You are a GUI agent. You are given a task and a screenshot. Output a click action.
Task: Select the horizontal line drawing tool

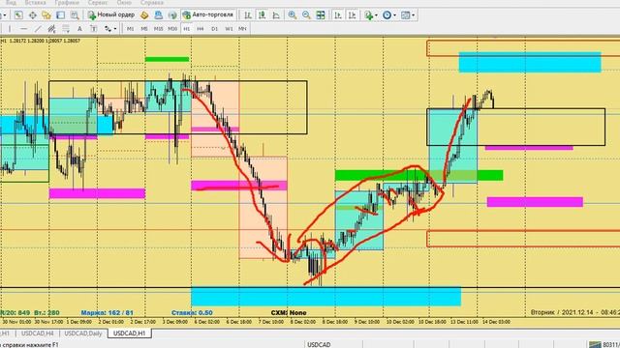click(x=23, y=29)
